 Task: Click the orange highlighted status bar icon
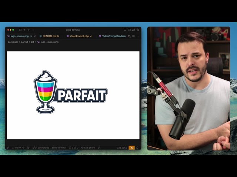[132, 147]
